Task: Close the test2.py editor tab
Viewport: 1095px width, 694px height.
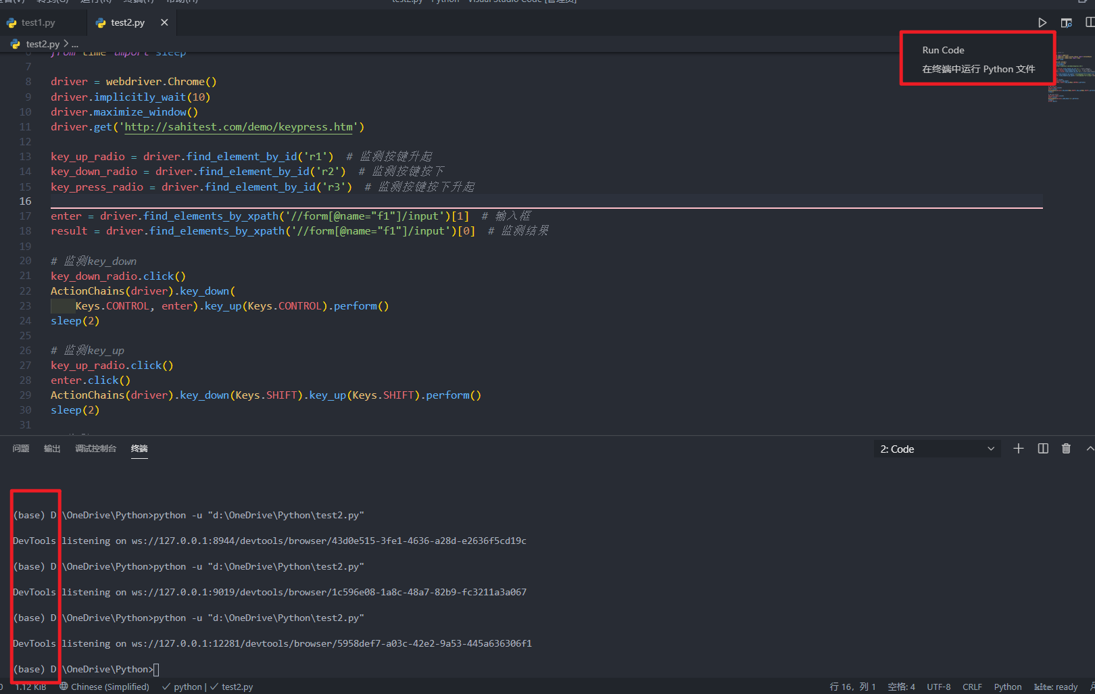Action: [x=164, y=22]
